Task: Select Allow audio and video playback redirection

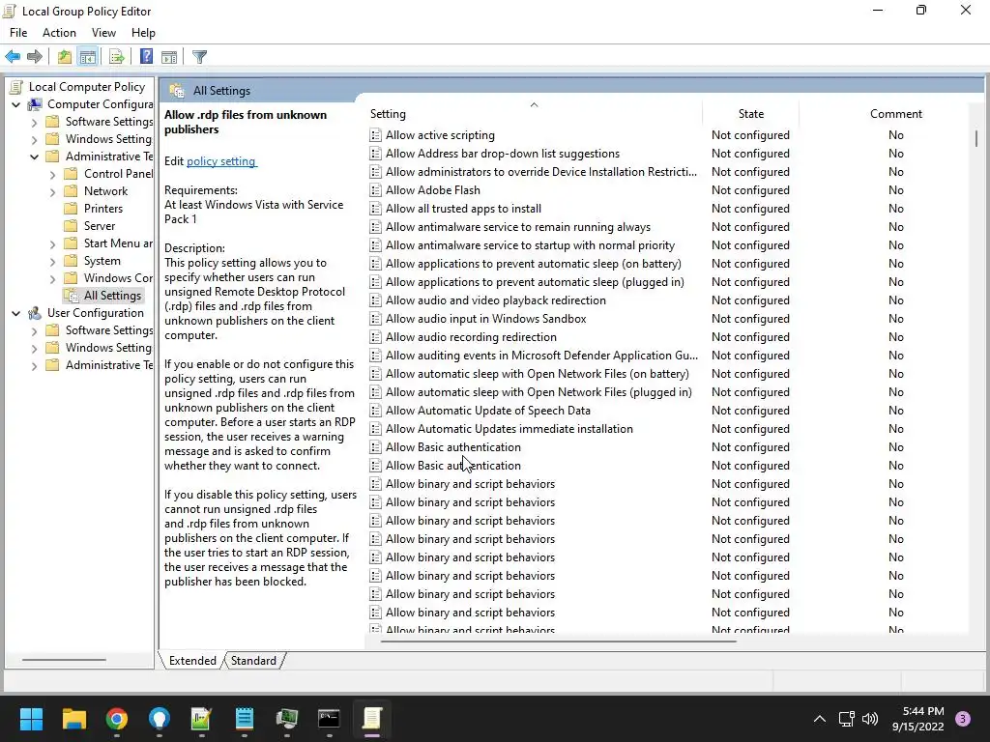Action: 496,300
